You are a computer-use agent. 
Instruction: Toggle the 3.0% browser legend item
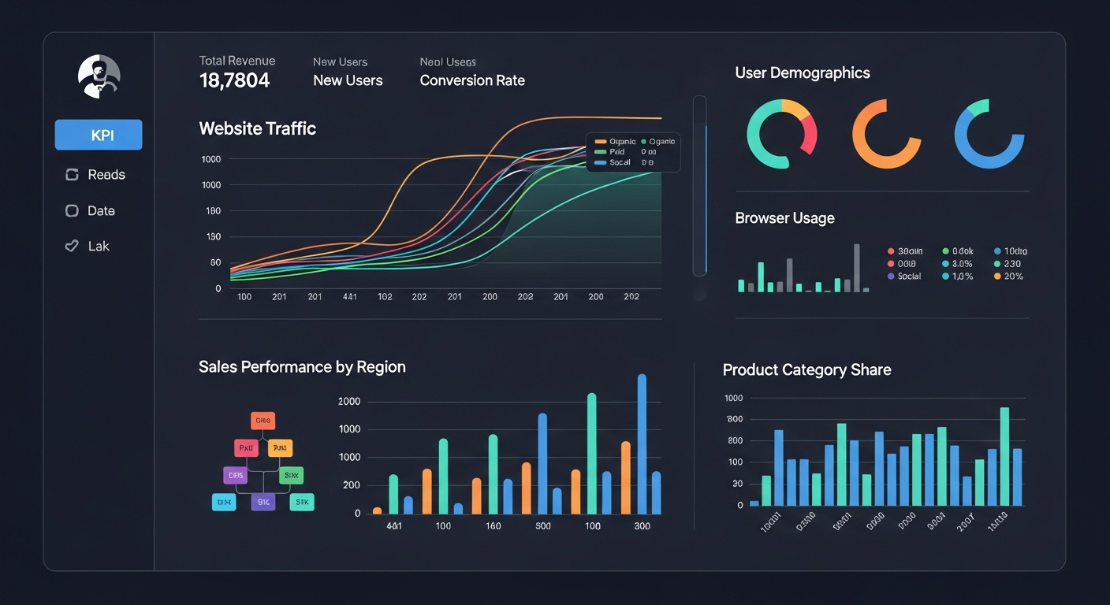(958, 264)
